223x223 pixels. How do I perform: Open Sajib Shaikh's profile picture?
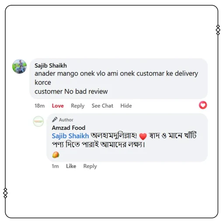pos(19,66)
